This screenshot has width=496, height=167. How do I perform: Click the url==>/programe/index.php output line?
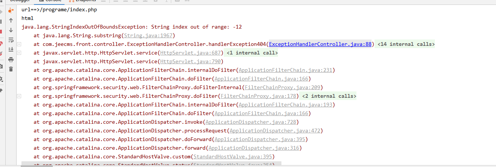pyautogui.click(x=59, y=10)
